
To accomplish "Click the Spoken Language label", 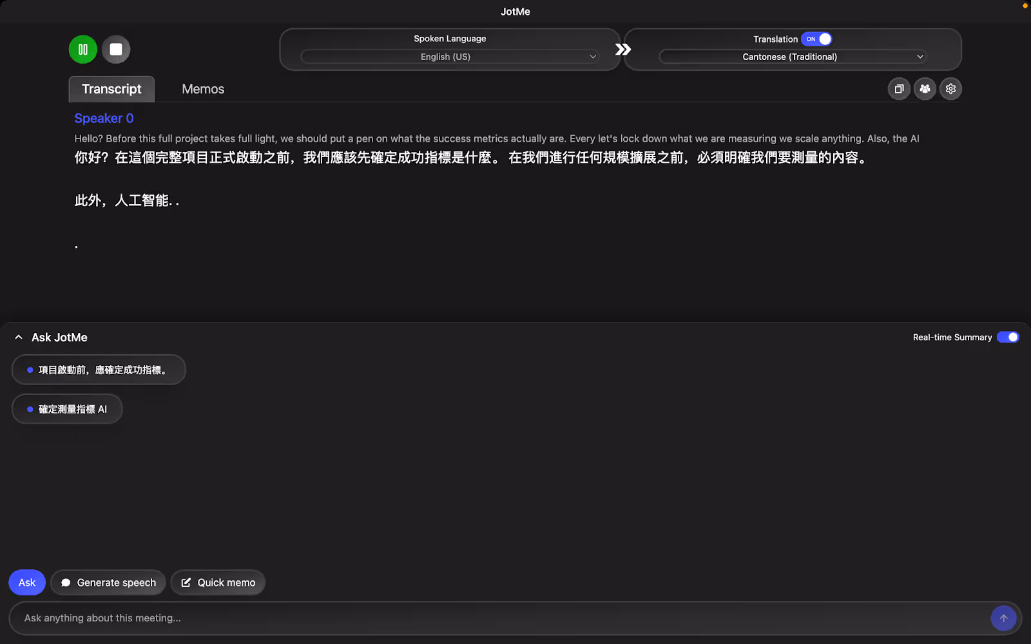I will coord(450,39).
